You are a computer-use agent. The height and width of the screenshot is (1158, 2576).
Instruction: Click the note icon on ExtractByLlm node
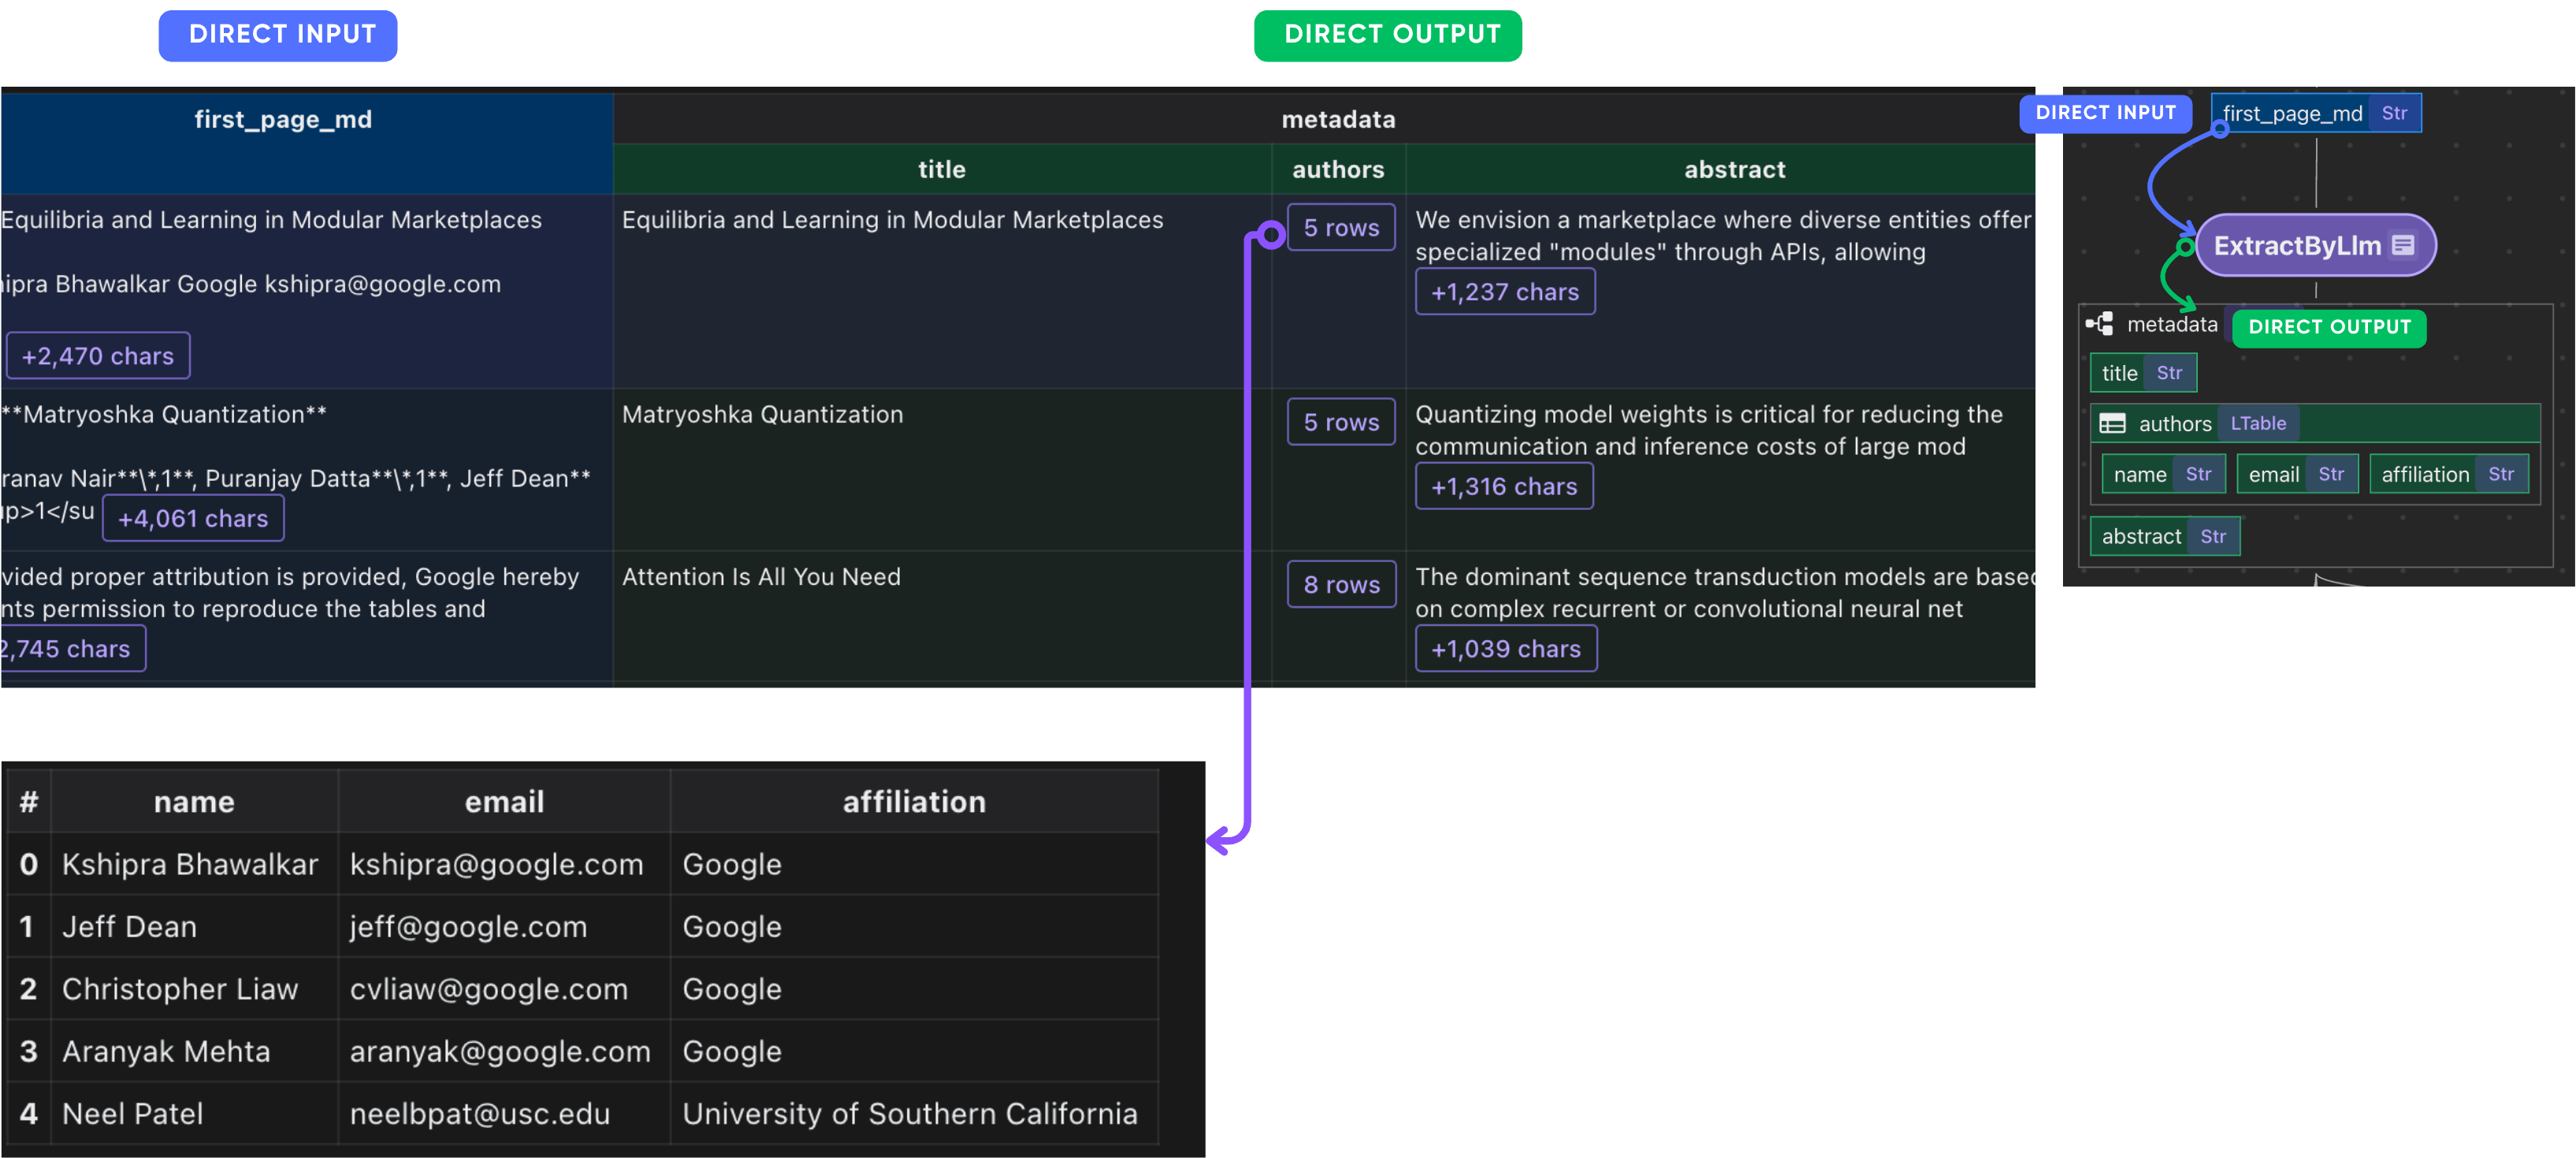tap(2402, 245)
